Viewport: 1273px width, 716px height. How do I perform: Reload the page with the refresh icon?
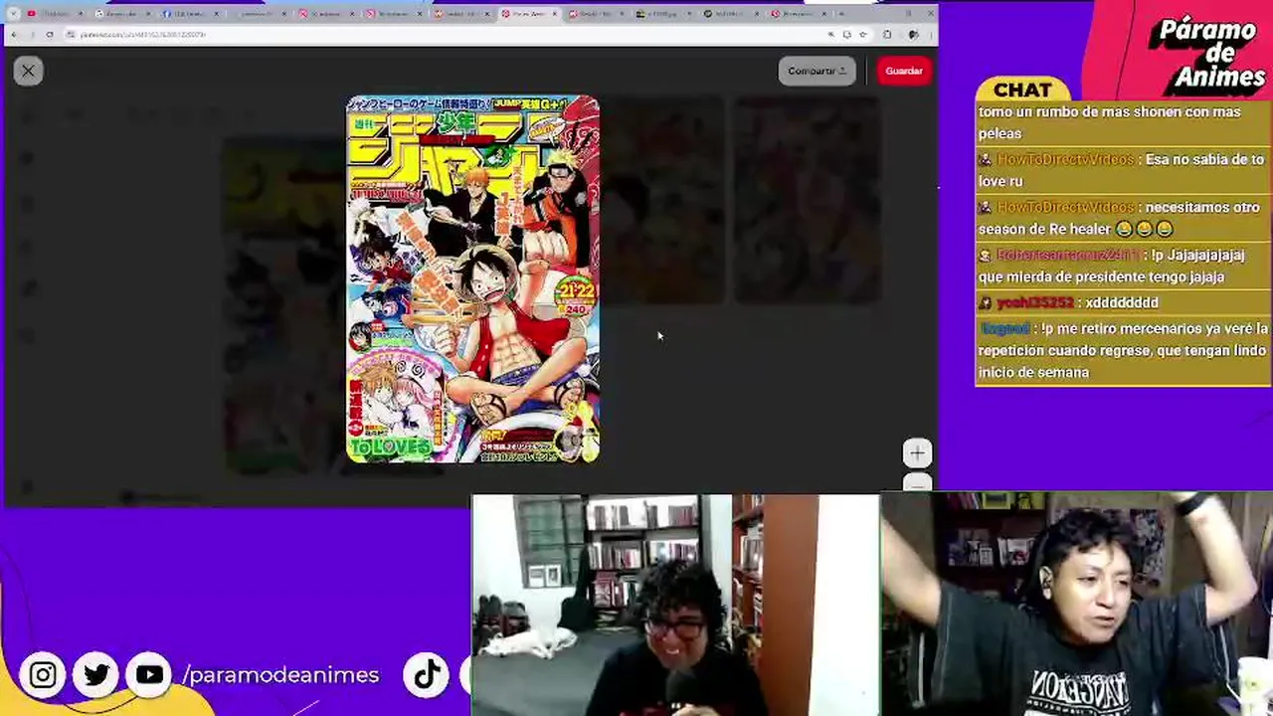(49, 35)
